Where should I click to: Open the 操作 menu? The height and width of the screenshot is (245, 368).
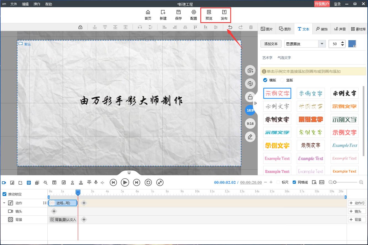(37, 4)
